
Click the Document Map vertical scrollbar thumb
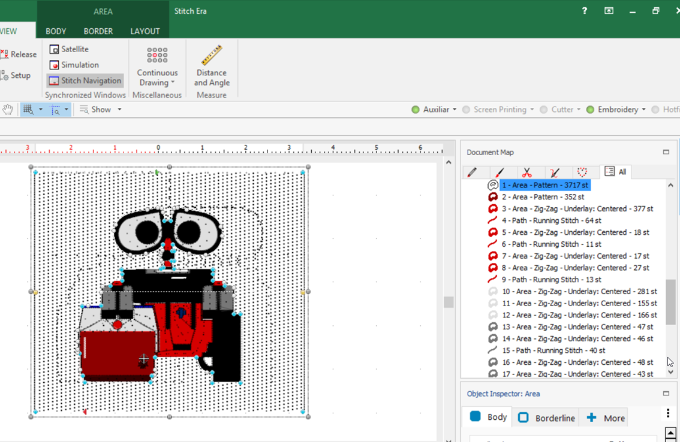point(670,302)
